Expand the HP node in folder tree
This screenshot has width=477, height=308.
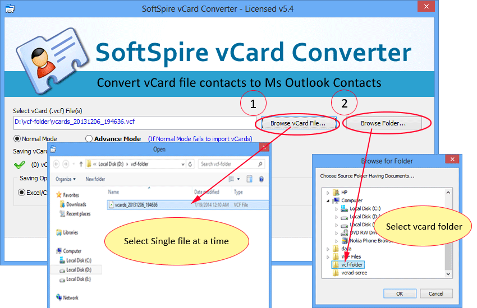click(x=328, y=193)
